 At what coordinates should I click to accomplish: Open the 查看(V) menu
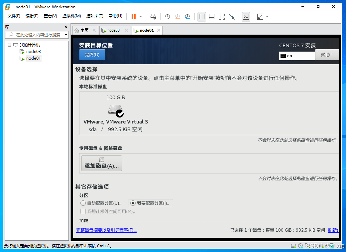pyautogui.click(x=50, y=16)
